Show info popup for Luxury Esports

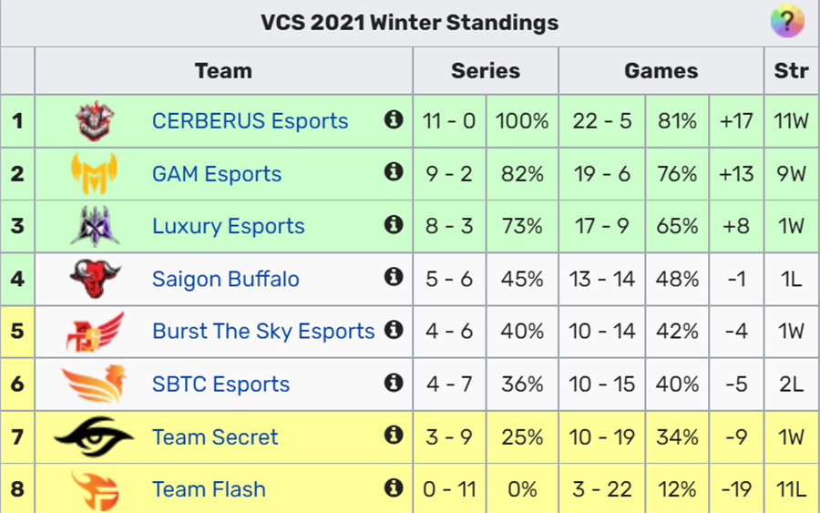coord(394,225)
